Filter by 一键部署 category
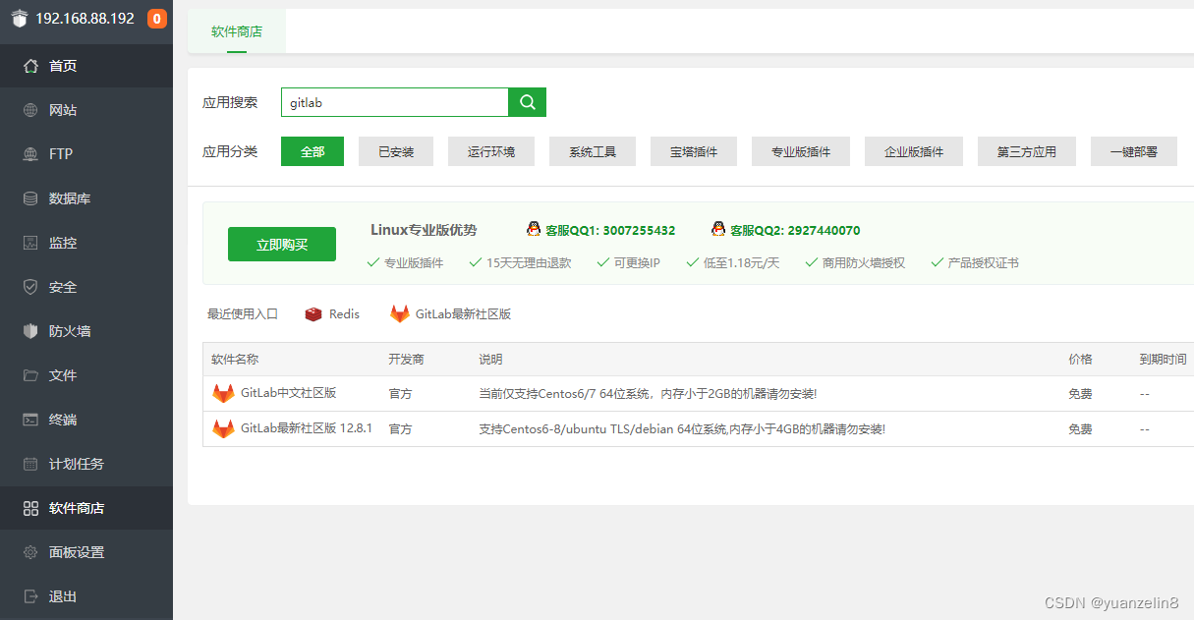1194x620 pixels. point(1133,151)
